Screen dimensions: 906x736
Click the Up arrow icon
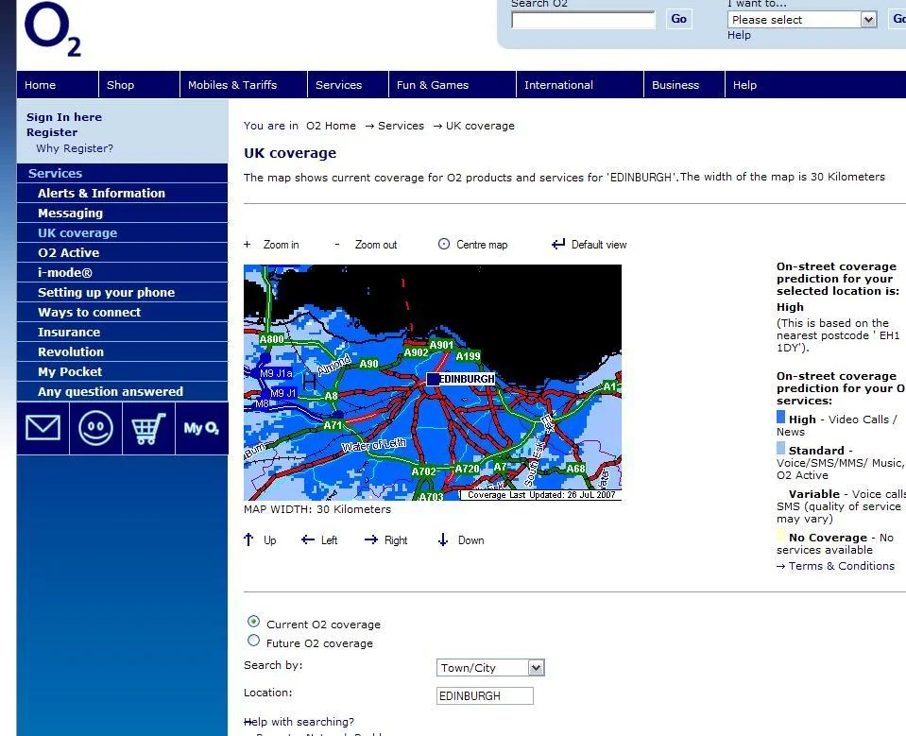(248, 539)
